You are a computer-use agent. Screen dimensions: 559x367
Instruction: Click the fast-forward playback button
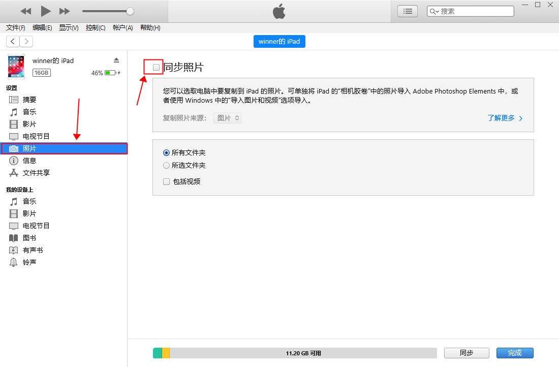click(65, 11)
